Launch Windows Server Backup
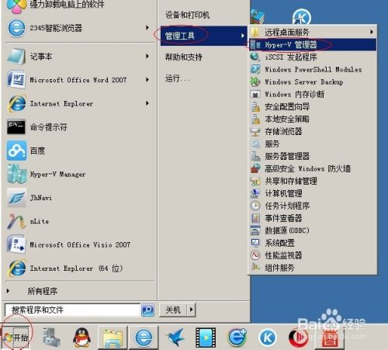The width and height of the screenshot is (388, 350). [x=313, y=82]
